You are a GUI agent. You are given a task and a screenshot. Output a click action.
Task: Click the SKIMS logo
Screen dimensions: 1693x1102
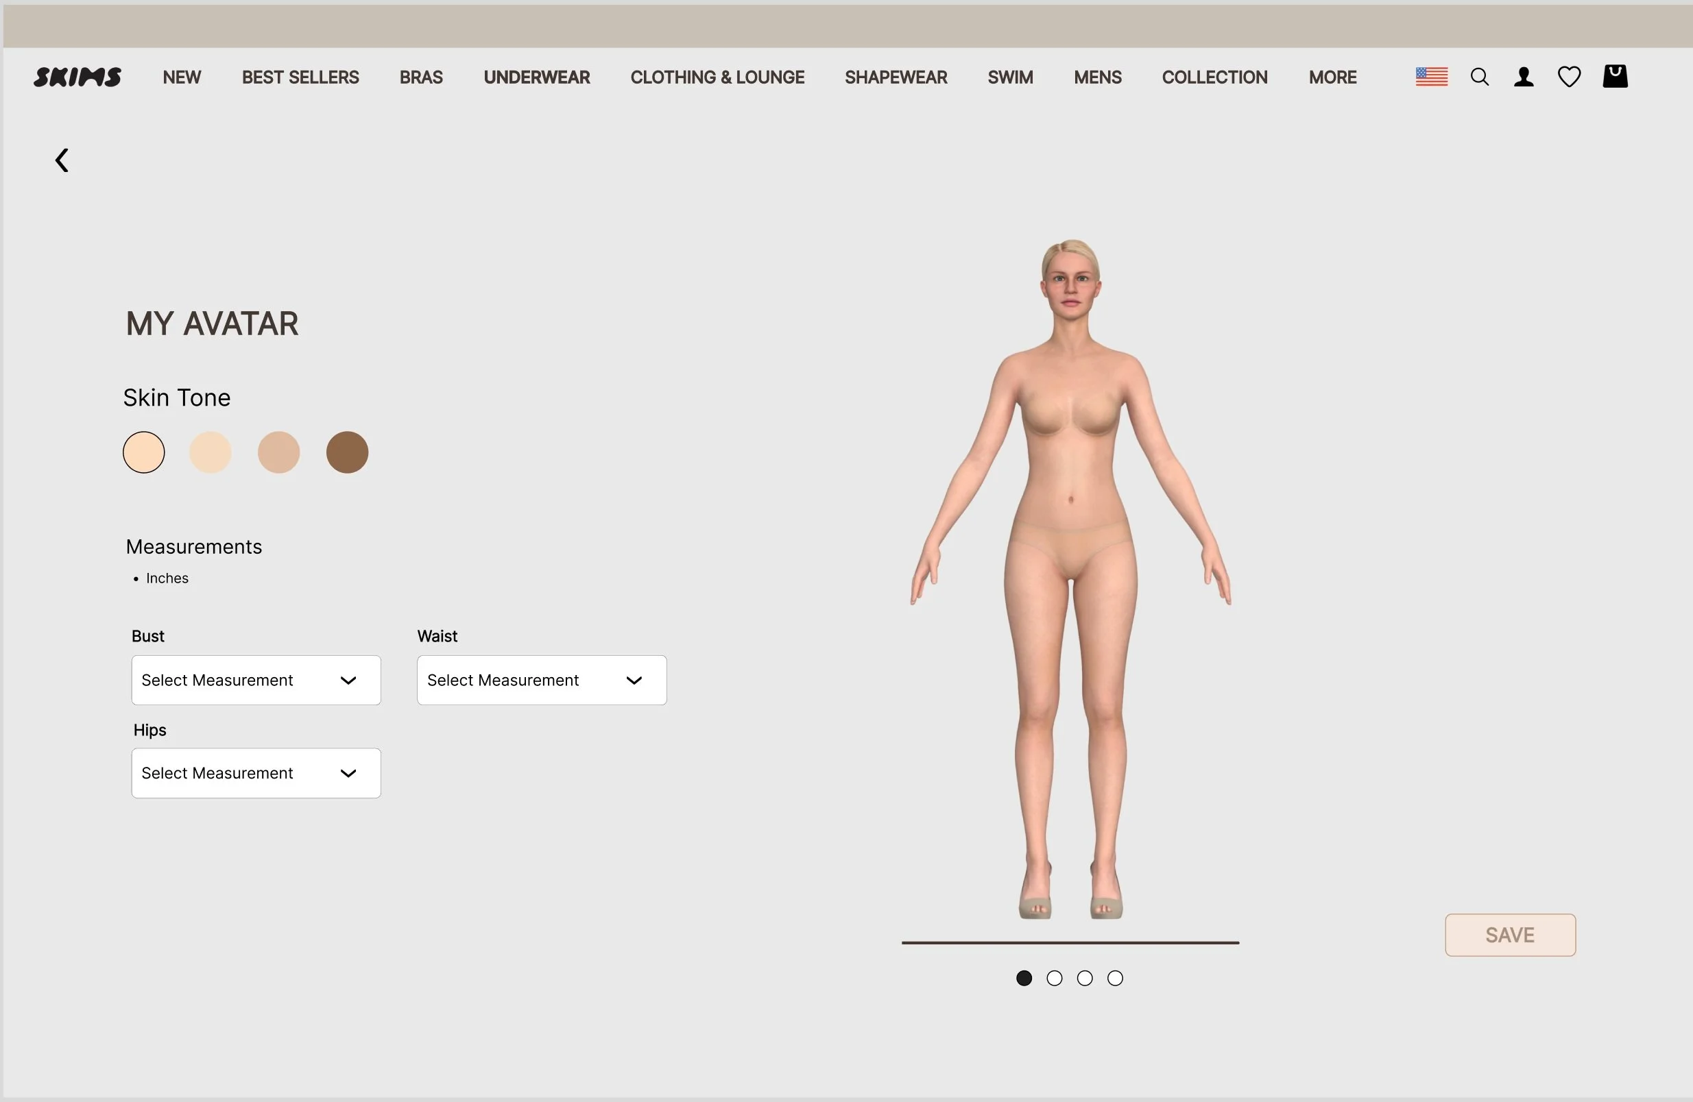77,77
